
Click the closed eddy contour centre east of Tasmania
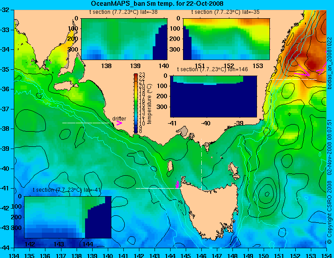point(267,194)
